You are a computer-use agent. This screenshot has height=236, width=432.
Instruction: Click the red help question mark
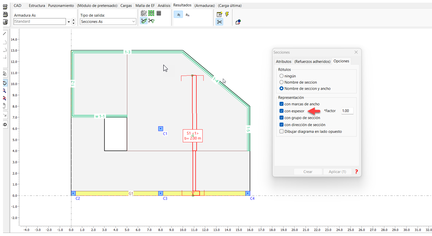(x=356, y=172)
